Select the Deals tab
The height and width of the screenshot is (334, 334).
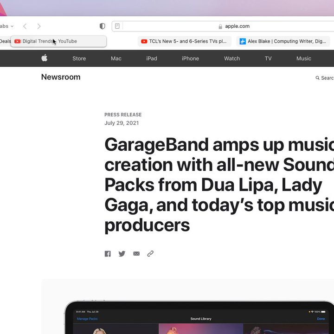pos(5,41)
